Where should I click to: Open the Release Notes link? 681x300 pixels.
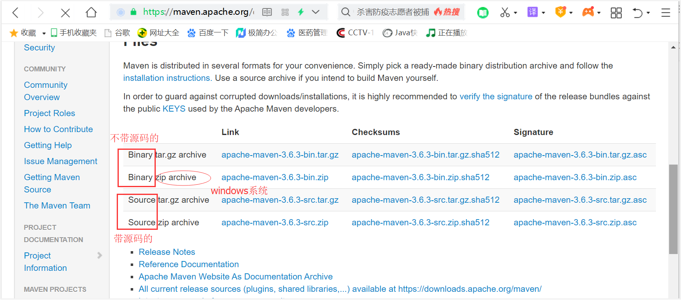[167, 252]
